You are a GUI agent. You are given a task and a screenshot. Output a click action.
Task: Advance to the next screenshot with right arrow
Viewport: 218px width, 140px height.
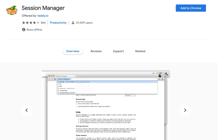pyautogui.click(x=185, y=110)
